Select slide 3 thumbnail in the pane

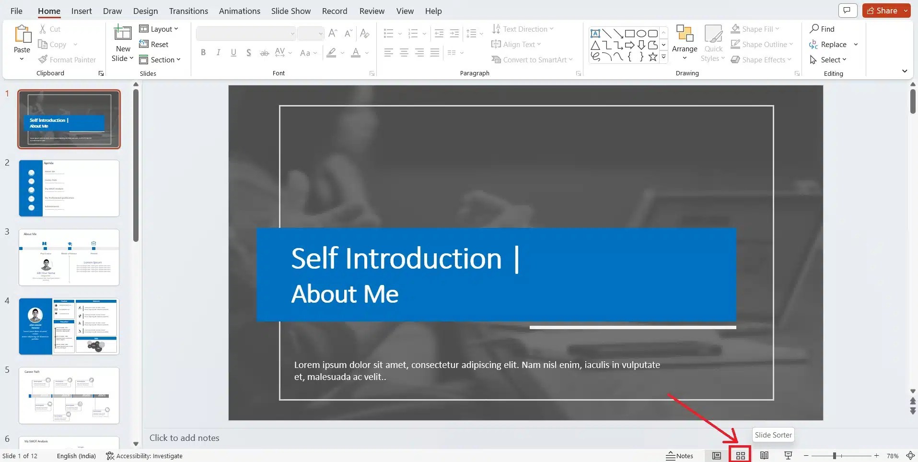pyautogui.click(x=69, y=258)
